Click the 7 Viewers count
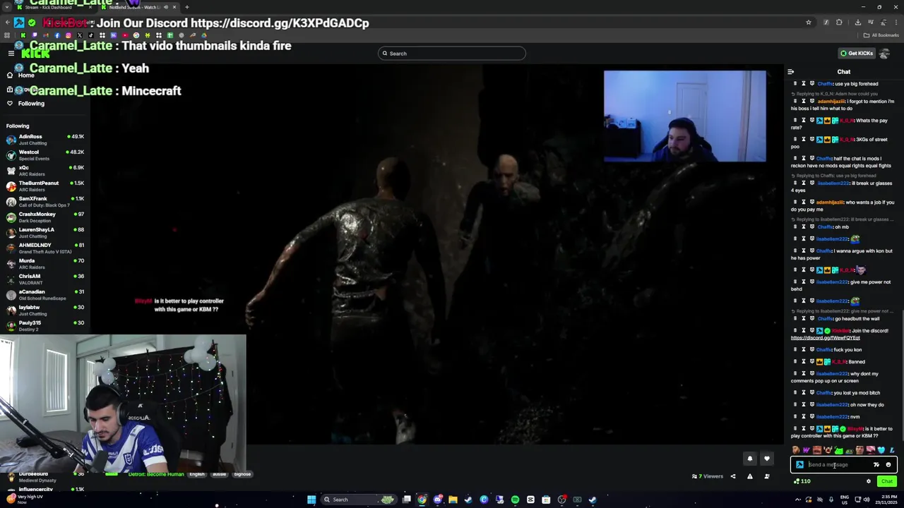The image size is (904, 508). click(x=708, y=476)
